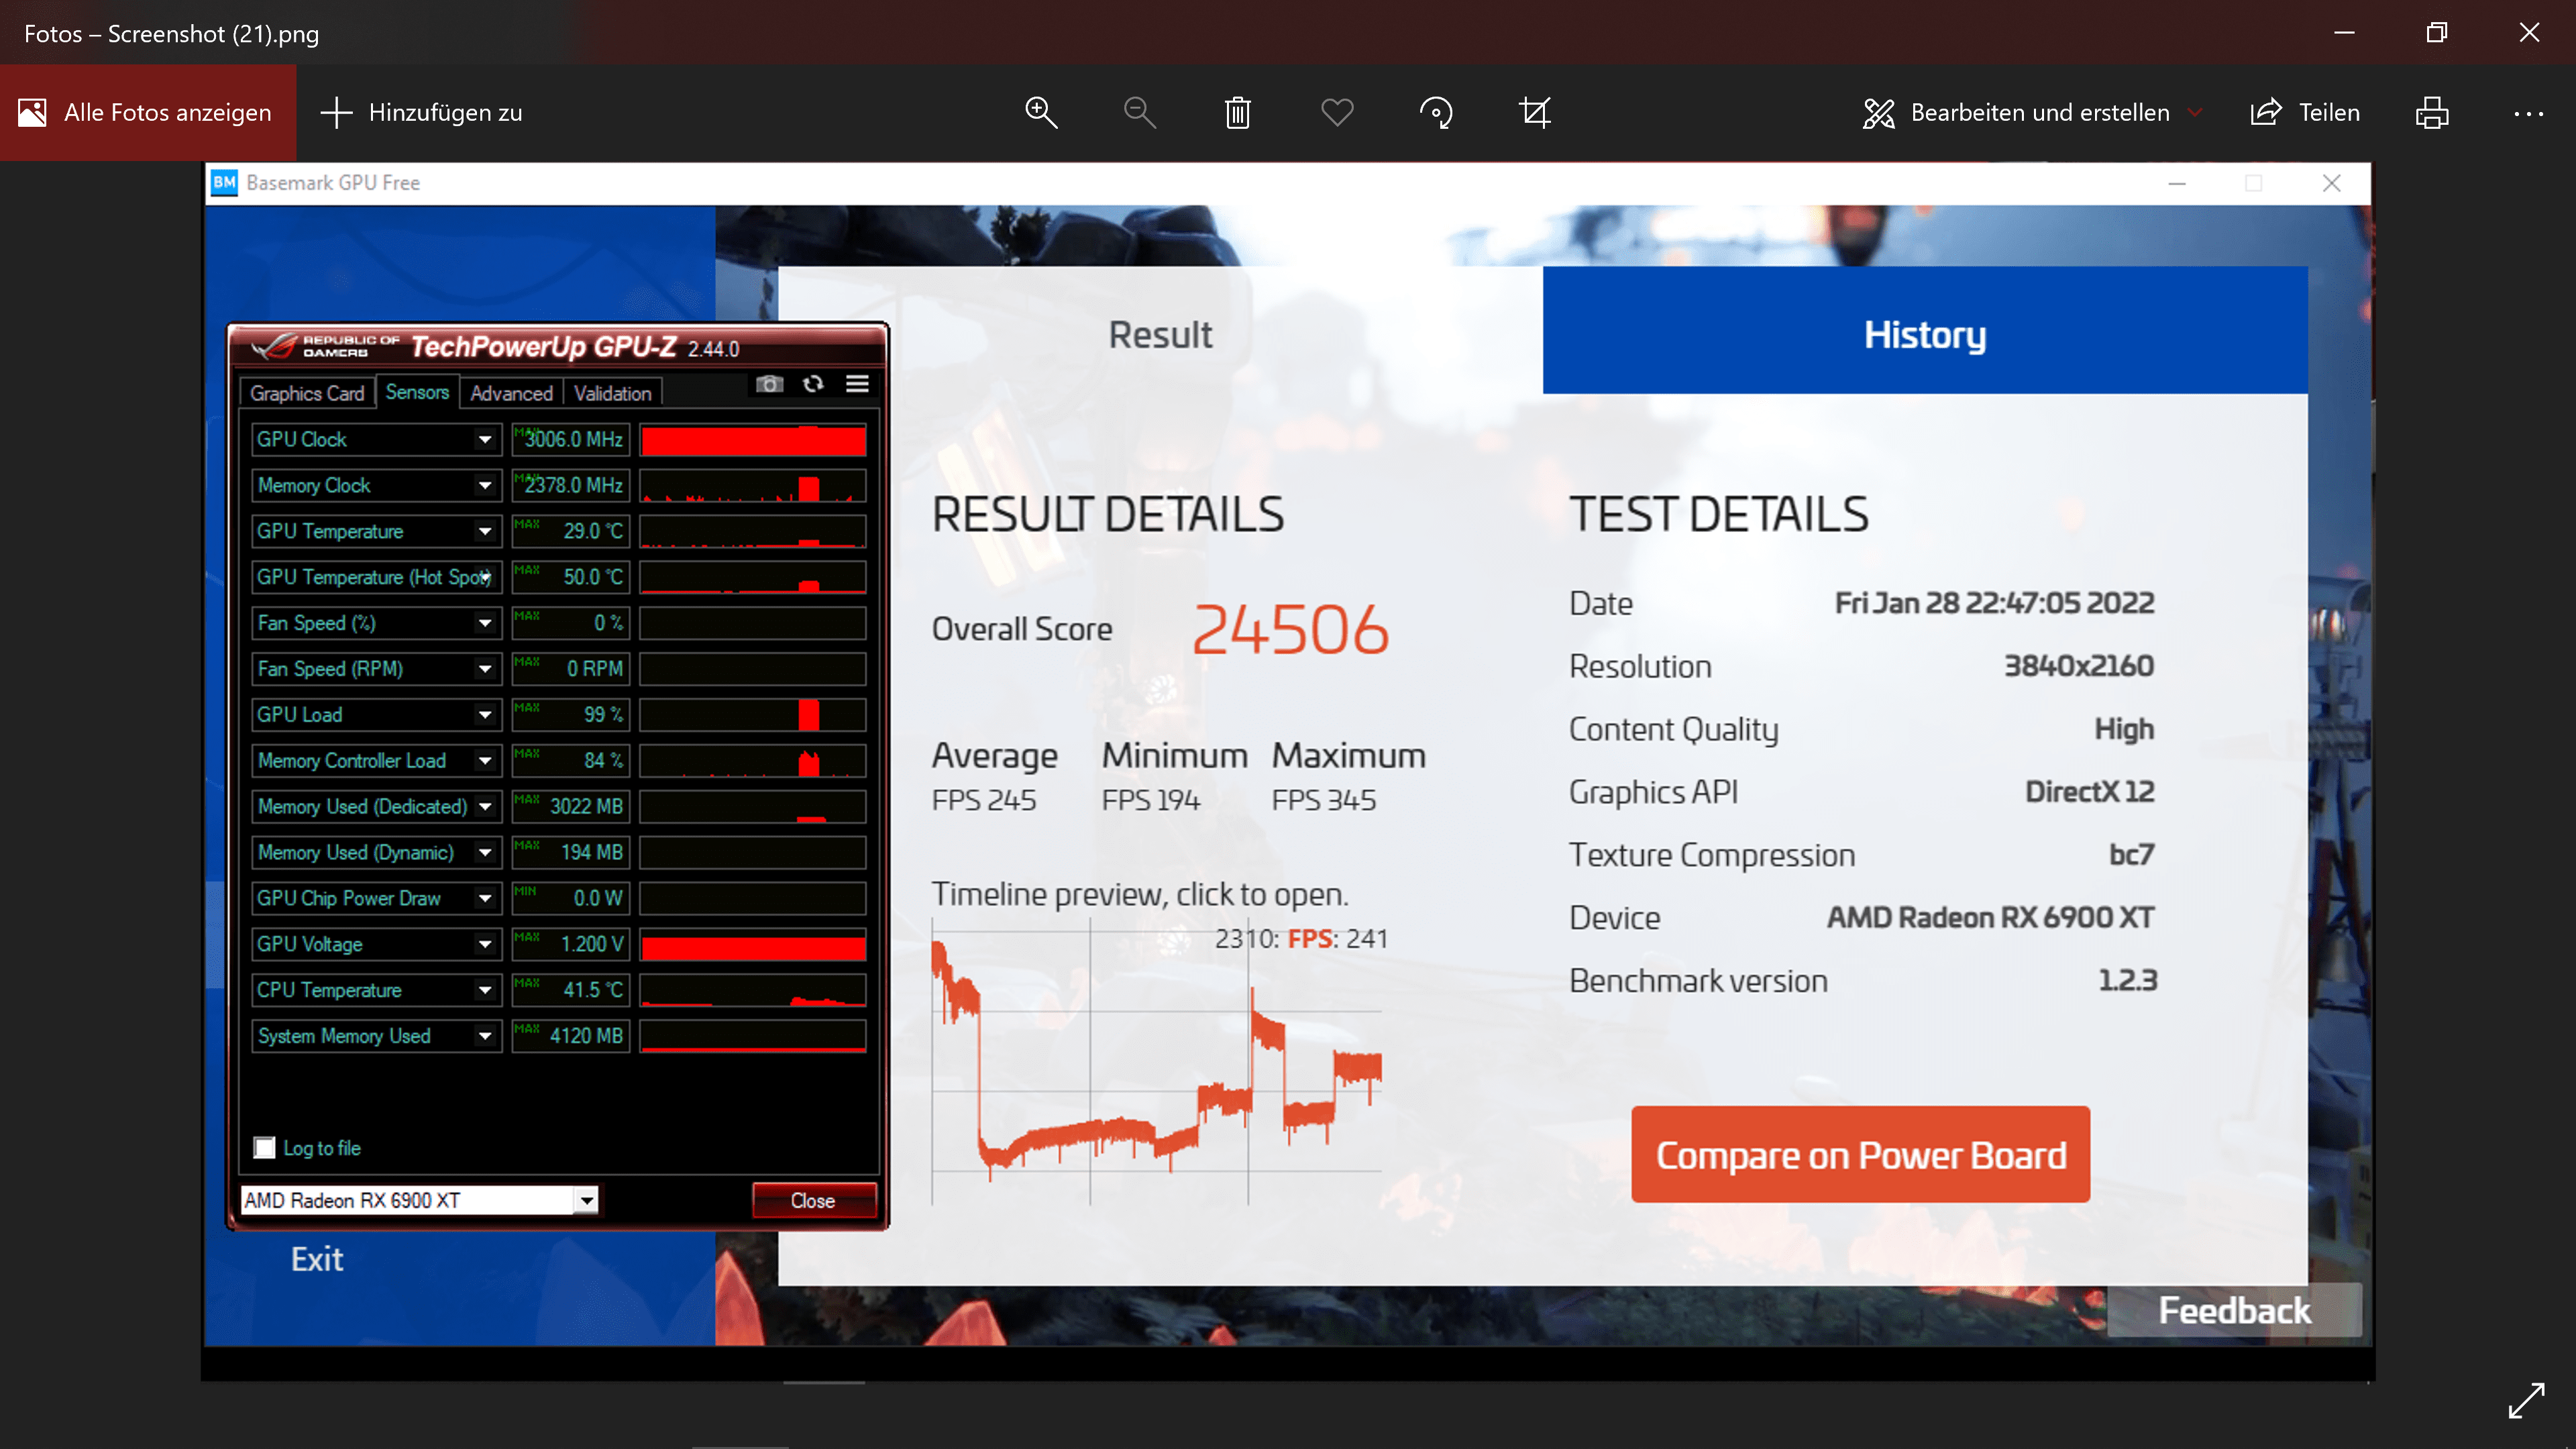Click the Memory Clock sensor graph
The width and height of the screenshot is (2576, 1449).
pos(753,485)
